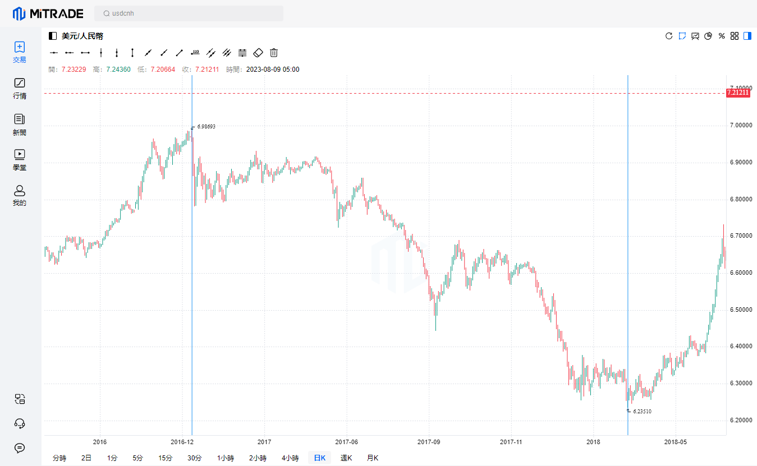Click the eraser drawing tool
The image size is (757, 466).
tap(258, 53)
